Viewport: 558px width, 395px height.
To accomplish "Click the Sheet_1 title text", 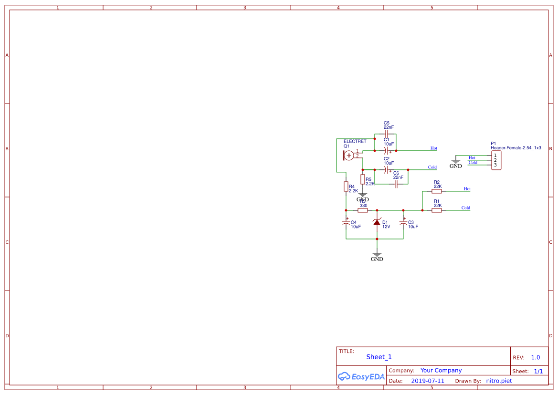I will click(379, 357).
